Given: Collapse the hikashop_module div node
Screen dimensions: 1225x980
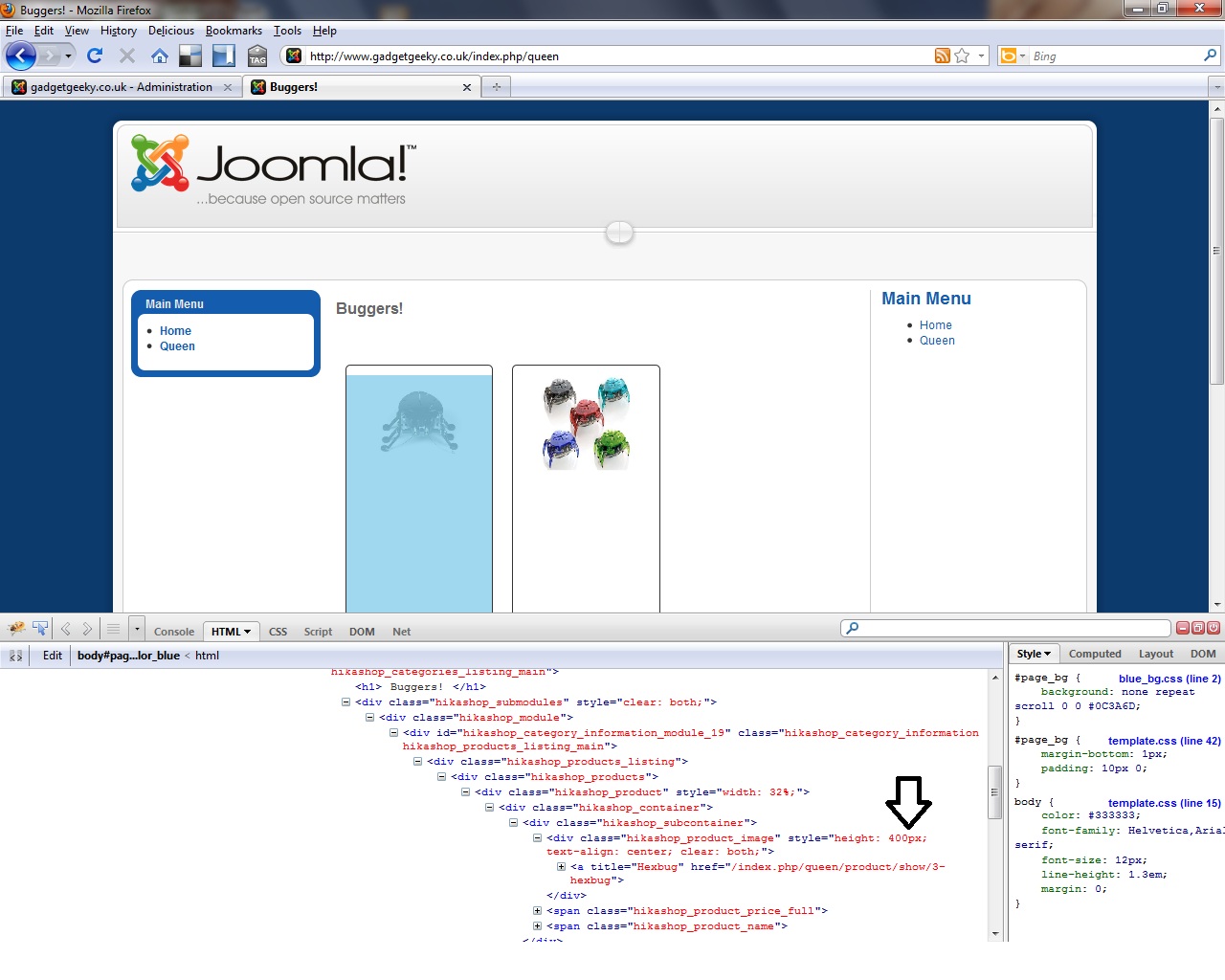Looking at the screenshot, I should pos(369,718).
